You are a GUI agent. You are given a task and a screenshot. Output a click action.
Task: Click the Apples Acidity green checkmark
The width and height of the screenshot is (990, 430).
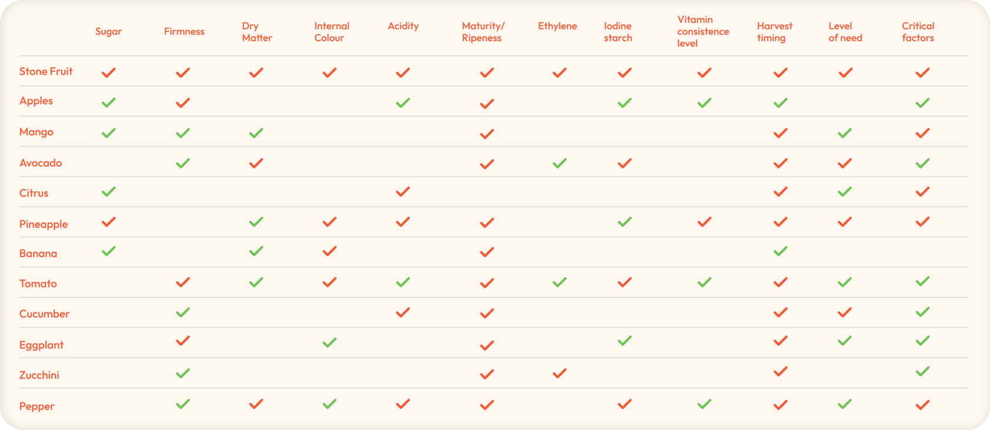402,103
